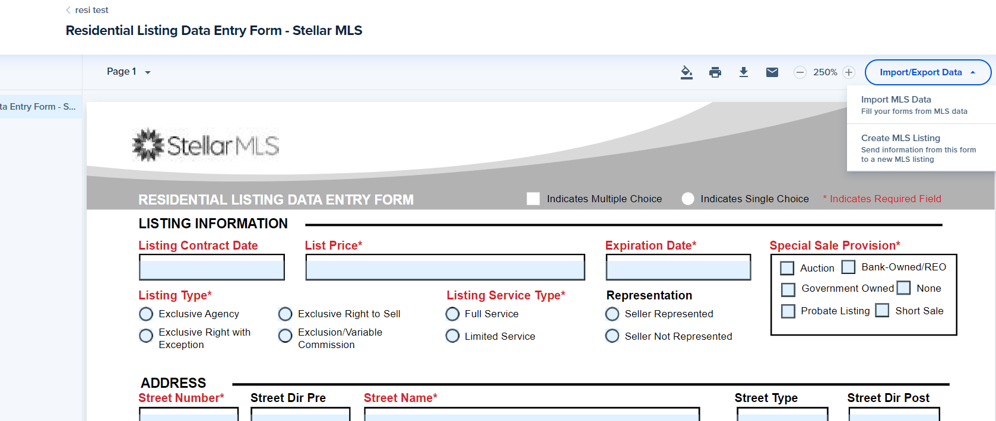Enable the Government Owned checkbox
Image resolution: width=996 pixels, height=421 pixels.
pos(788,289)
